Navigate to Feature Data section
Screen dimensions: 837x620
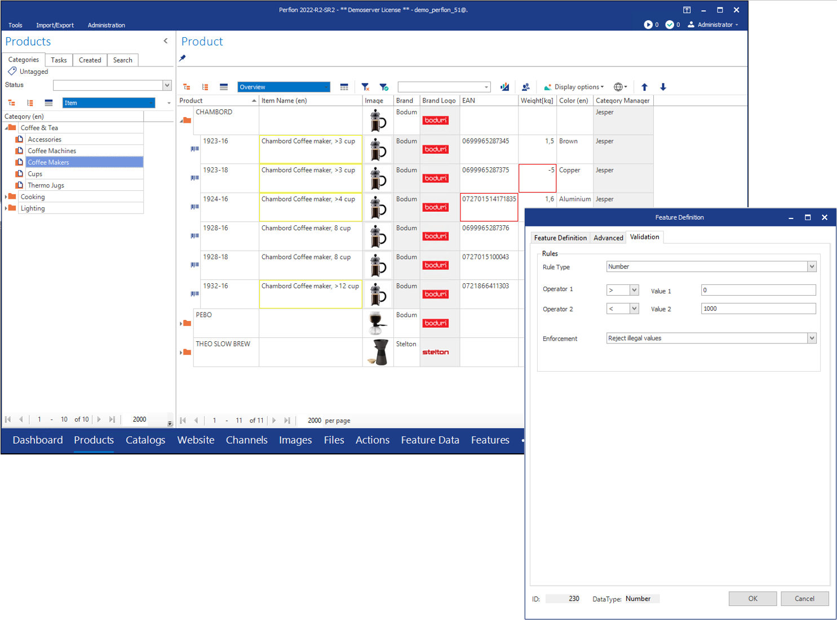430,440
